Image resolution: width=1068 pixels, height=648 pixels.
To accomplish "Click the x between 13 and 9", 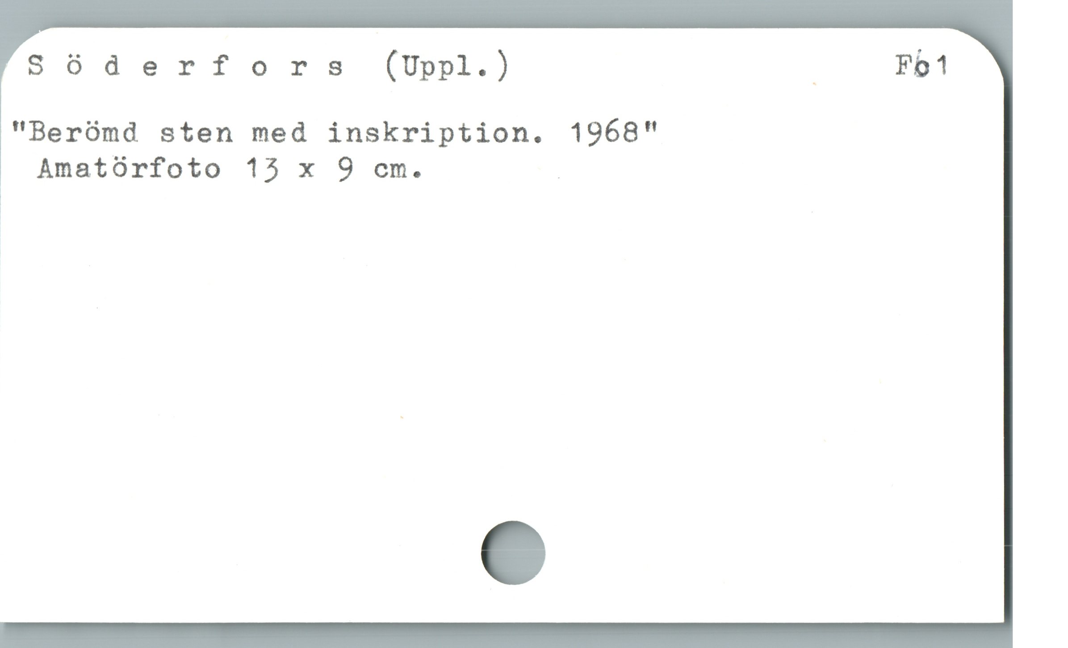I will [306, 171].
